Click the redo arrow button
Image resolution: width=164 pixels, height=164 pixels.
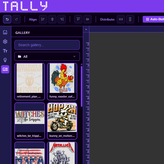16,19
